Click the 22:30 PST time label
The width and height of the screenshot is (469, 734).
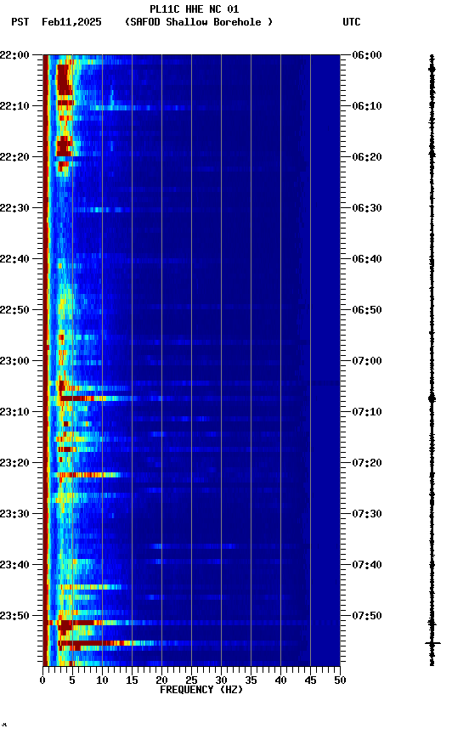14,208
